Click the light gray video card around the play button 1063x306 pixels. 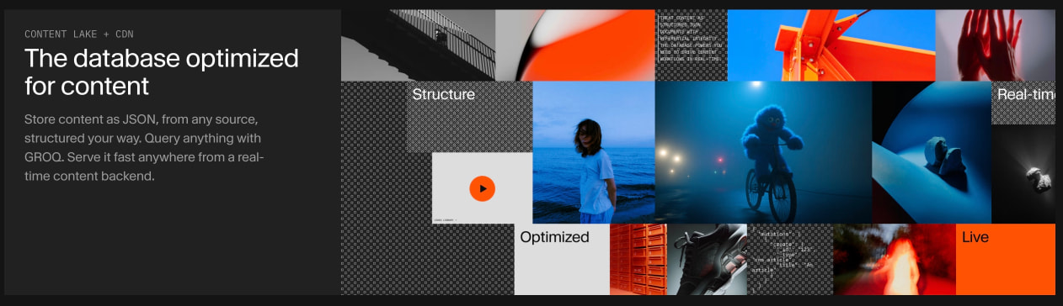pyautogui.click(x=482, y=188)
